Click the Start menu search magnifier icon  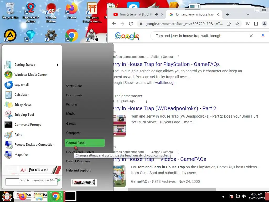click(59, 180)
